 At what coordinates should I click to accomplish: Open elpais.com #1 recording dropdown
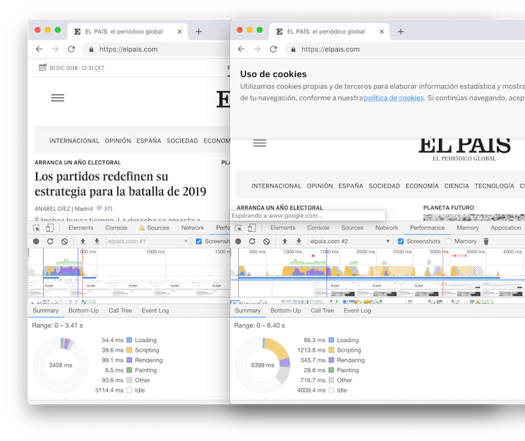click(x=148, y=242)
